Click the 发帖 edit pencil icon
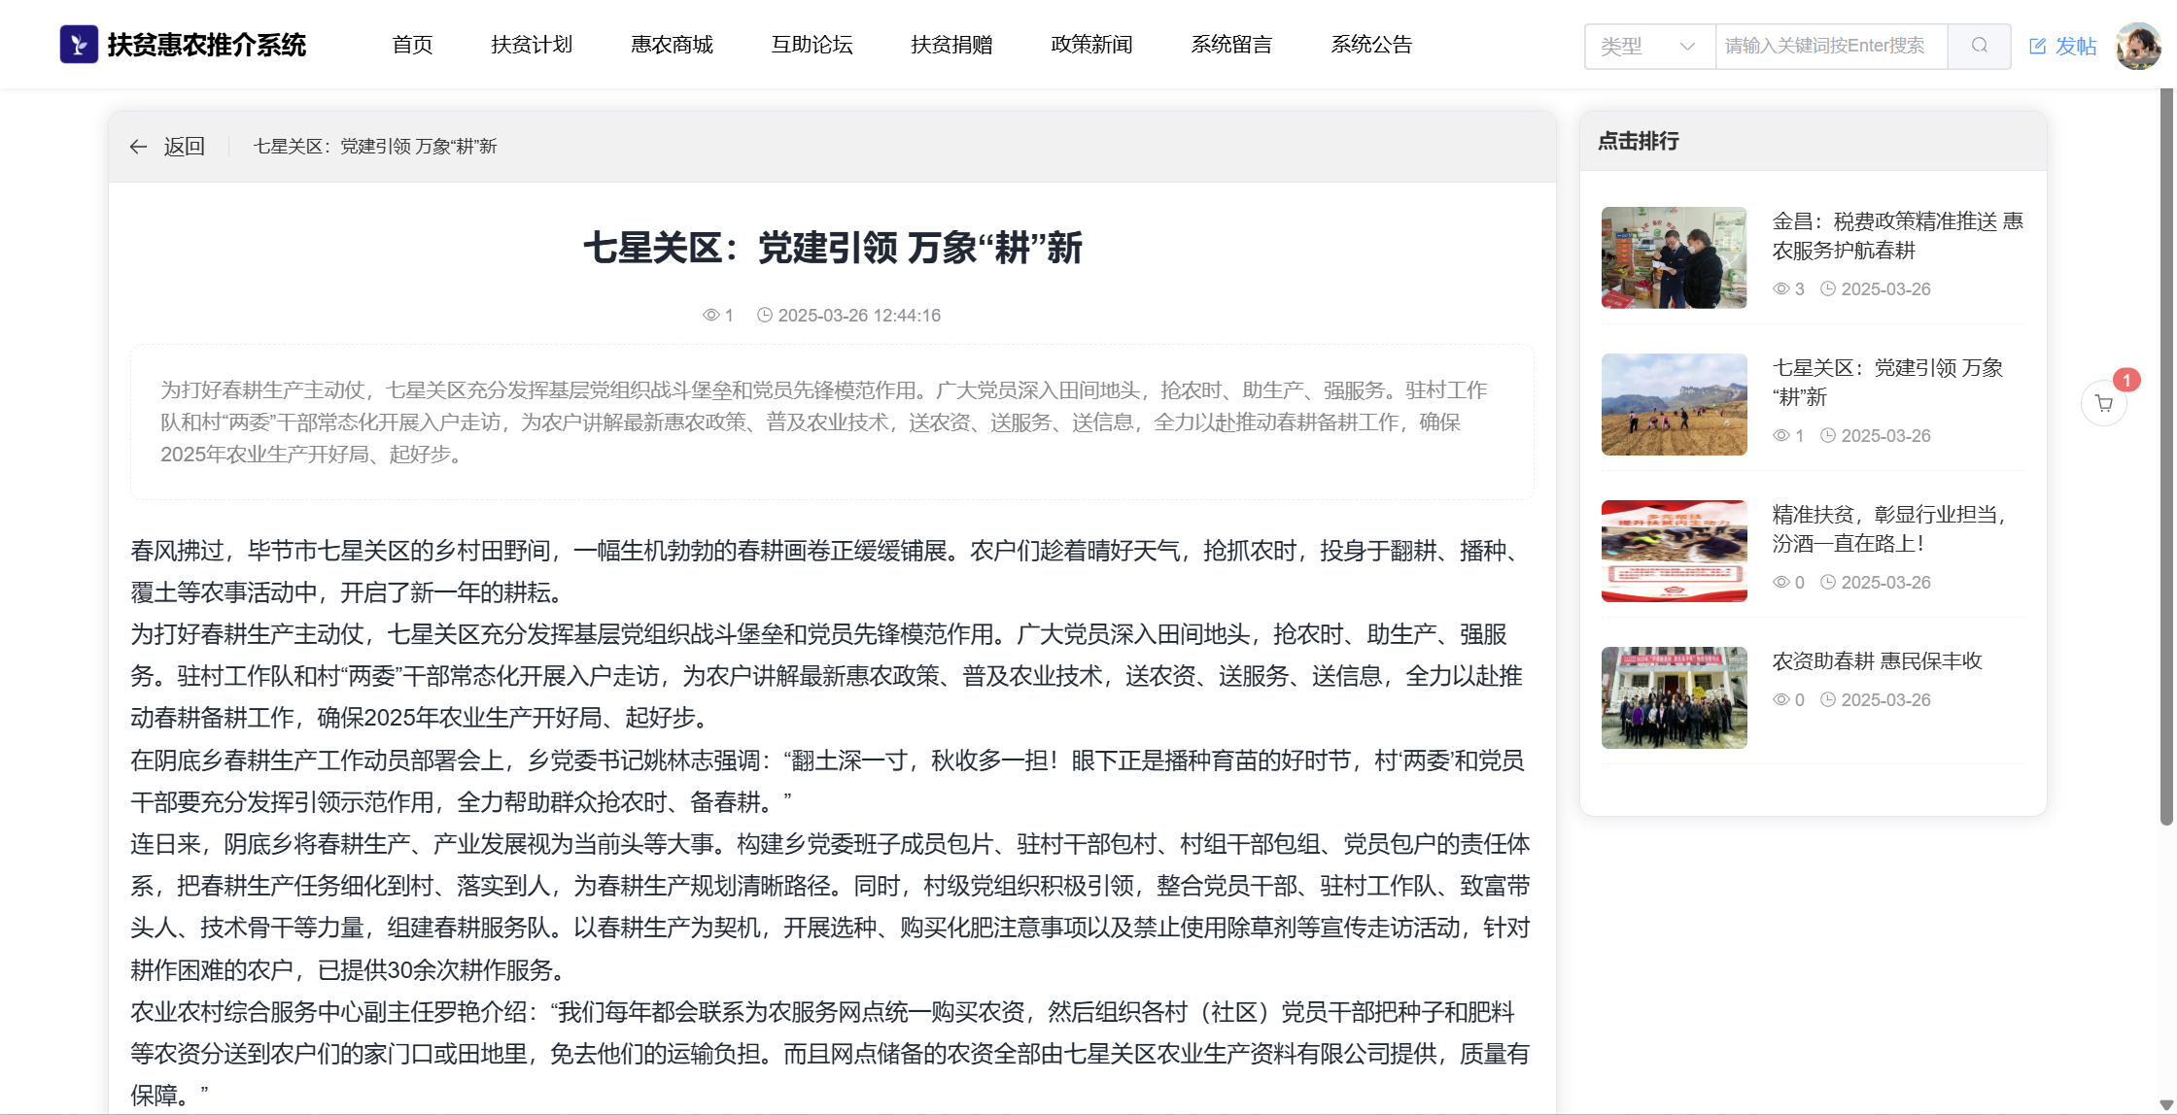Screen dimensions: 2177x1115 (x=2038, y=46)
